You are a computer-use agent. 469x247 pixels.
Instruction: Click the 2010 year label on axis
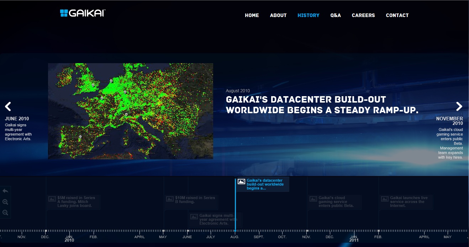click(x=69, y=240)
